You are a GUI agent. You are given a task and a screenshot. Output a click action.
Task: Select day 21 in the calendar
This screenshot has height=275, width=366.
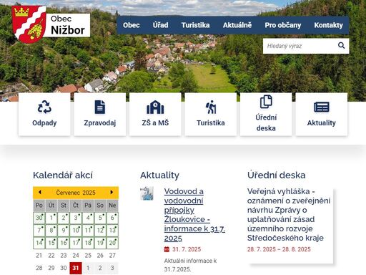tap(39, 256)
